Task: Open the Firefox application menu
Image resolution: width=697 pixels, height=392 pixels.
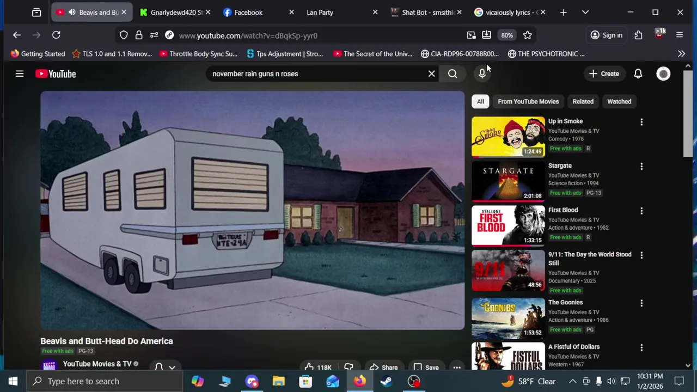Action: click(x=680, y=35)
